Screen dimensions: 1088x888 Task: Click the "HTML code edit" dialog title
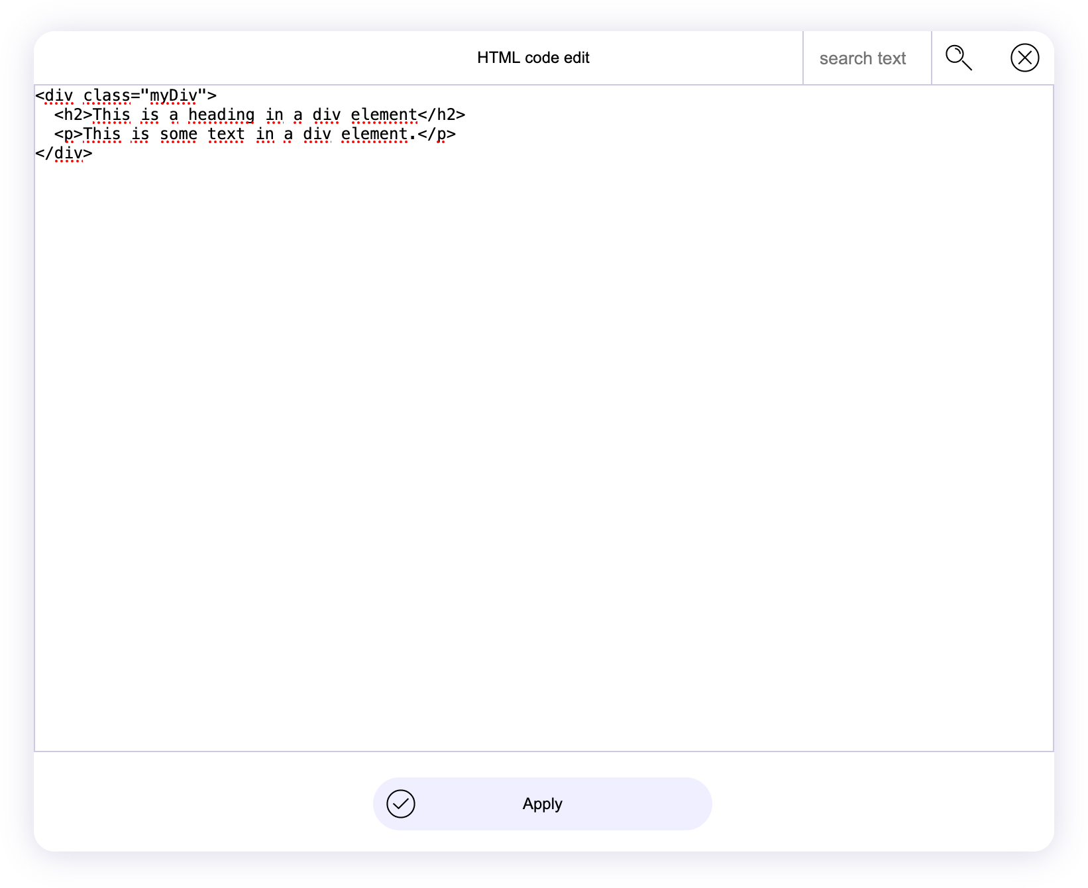533,58
